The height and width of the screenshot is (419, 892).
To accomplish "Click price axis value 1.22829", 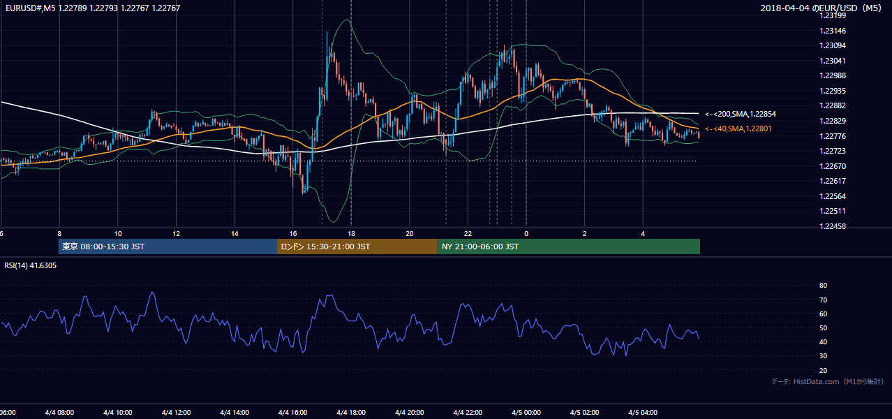I will [x=833, y=121].
